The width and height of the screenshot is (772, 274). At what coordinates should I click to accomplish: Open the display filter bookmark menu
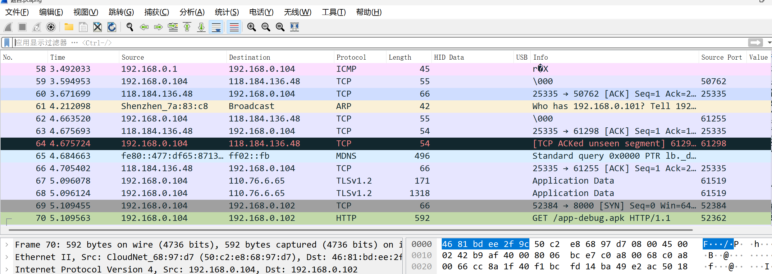7,43
